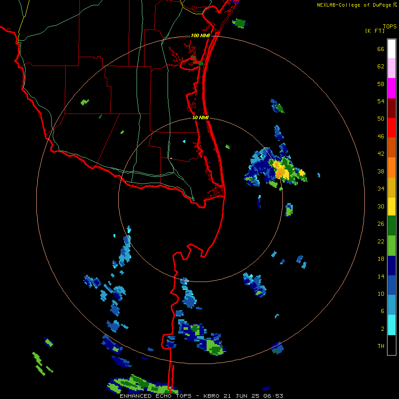Pick the dark orange 42 kft legend swatch
This screenshot has height=399, width=399.
(x=391, y=148)
